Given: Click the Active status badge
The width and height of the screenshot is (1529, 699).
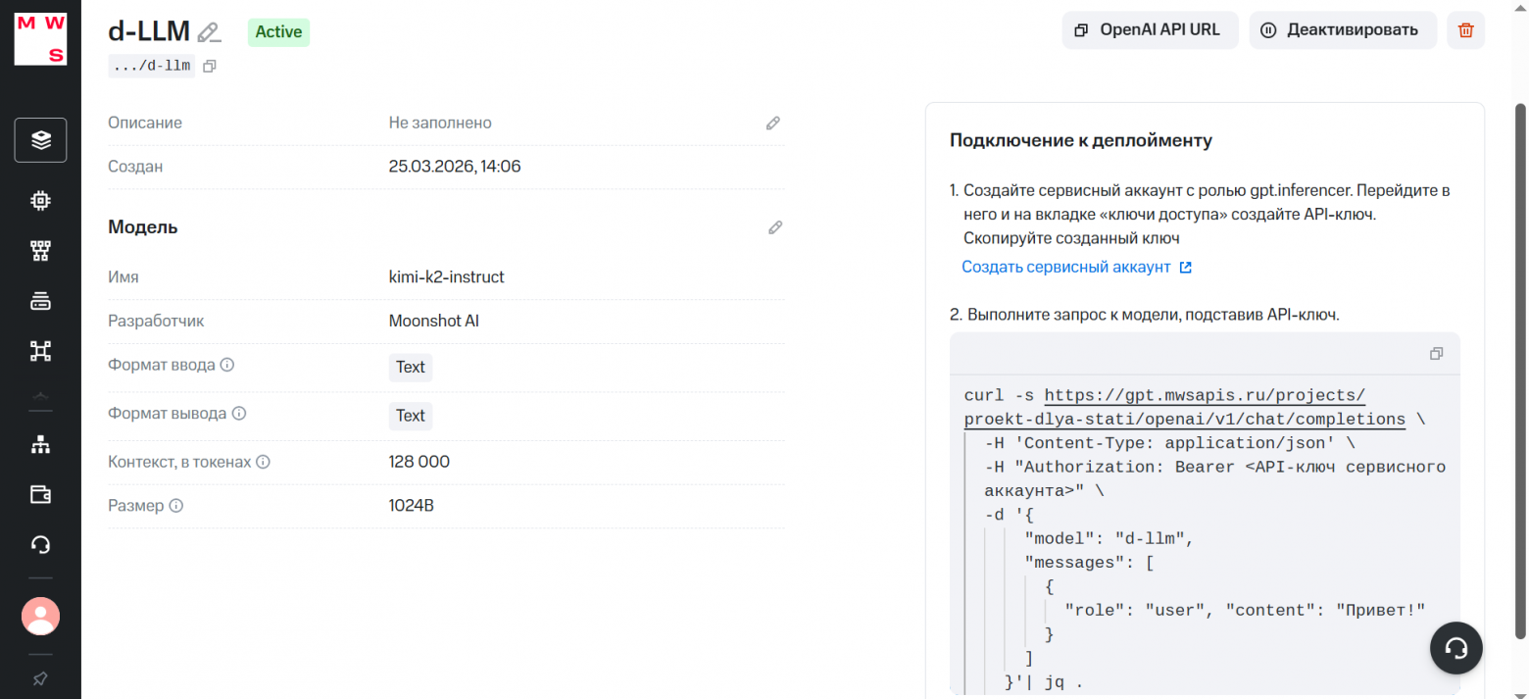Looking at the screenshot, I should (278, 31).
